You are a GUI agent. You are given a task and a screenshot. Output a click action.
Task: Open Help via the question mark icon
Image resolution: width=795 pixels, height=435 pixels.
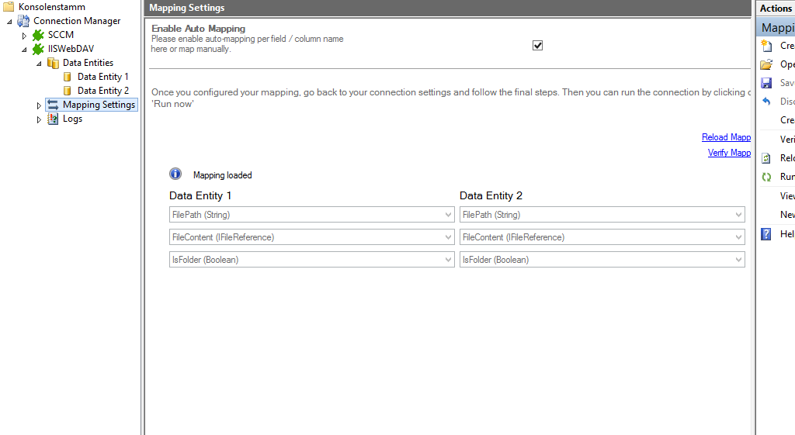[x=766, y=233]
